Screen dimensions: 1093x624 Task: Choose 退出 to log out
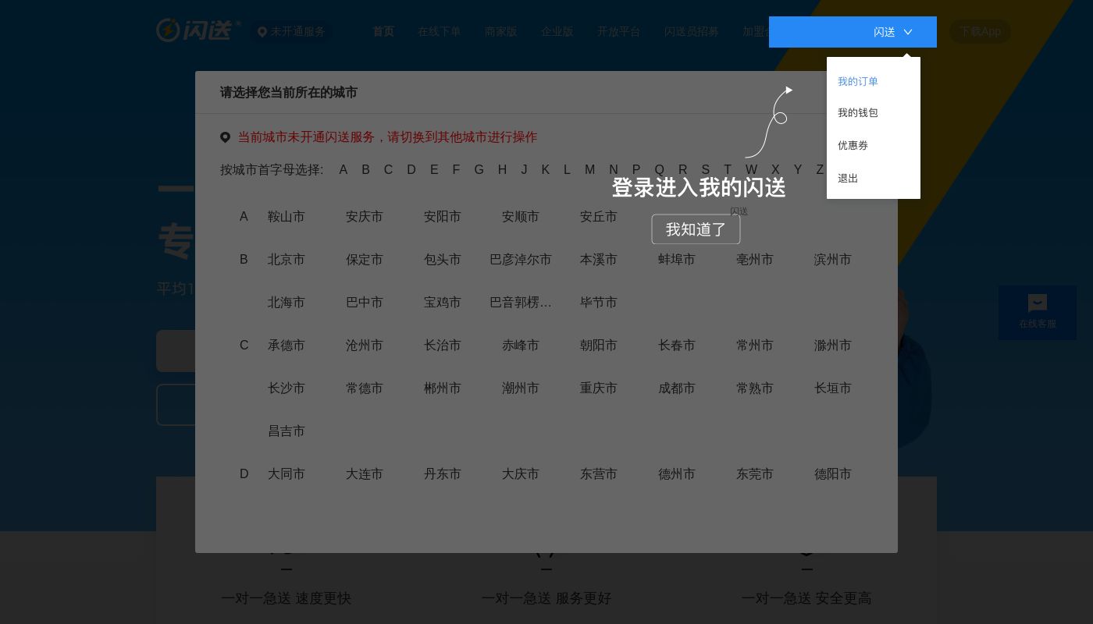(848, 178)
